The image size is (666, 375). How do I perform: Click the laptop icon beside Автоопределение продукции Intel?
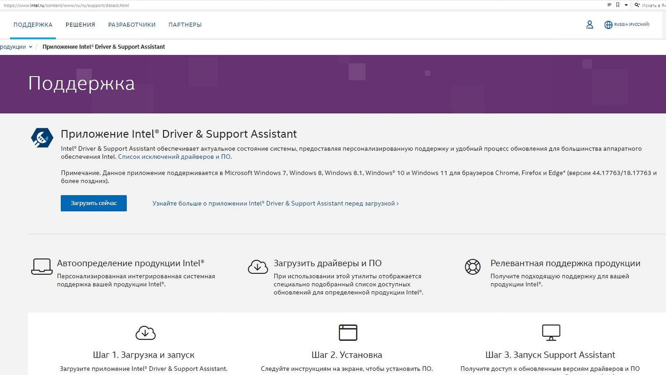42,267
